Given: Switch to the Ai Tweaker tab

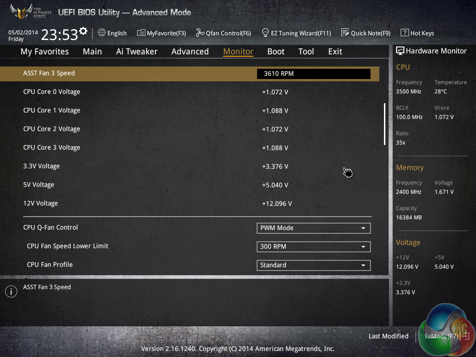Looking at the screenshot, I should click(x=137, y=52).
